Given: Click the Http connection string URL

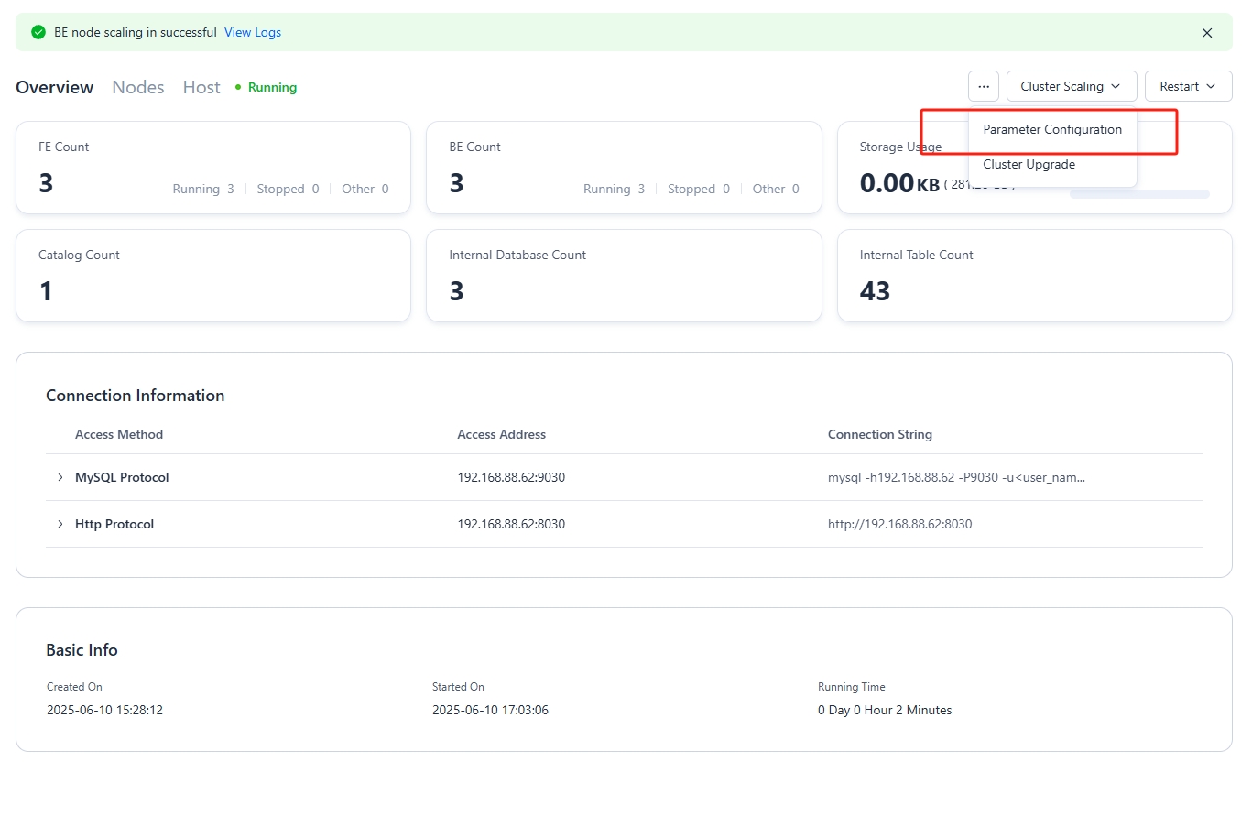Looking at the screenshot, I should 899,524.
